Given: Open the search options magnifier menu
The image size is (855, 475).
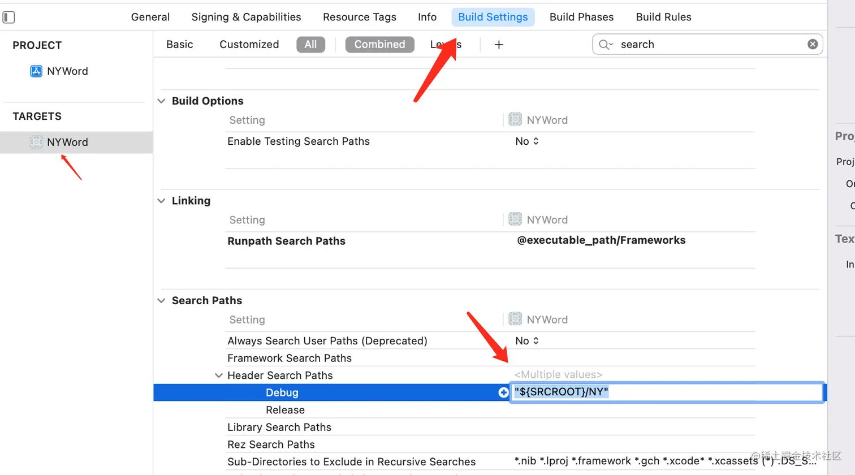Looking at the screenshot, I should click(x=606, y=45).
